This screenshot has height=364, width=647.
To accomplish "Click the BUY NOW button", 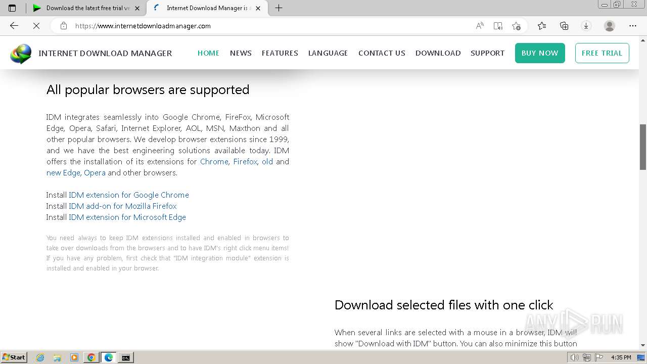I will tap(540, 53).
